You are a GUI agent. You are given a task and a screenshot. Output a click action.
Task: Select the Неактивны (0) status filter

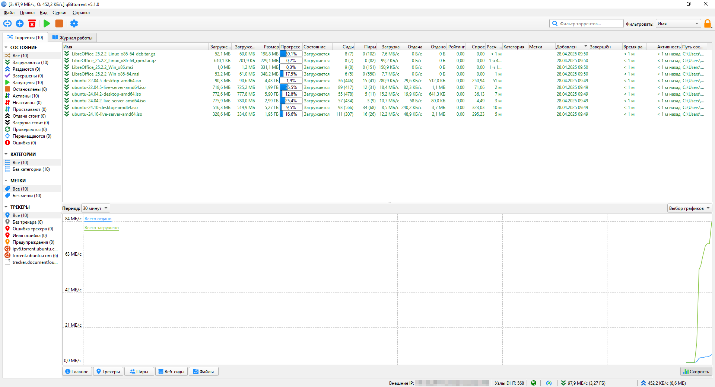point(32,103)
